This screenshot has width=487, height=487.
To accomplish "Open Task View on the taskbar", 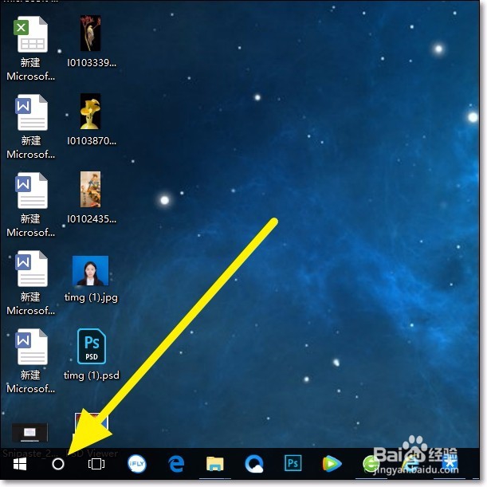I will click(x=96, y=464).
